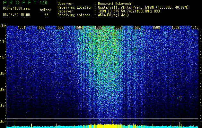Click the 0.8 frequency axis label
This screenshot has height=128, width=202.
tap(3, 90)
